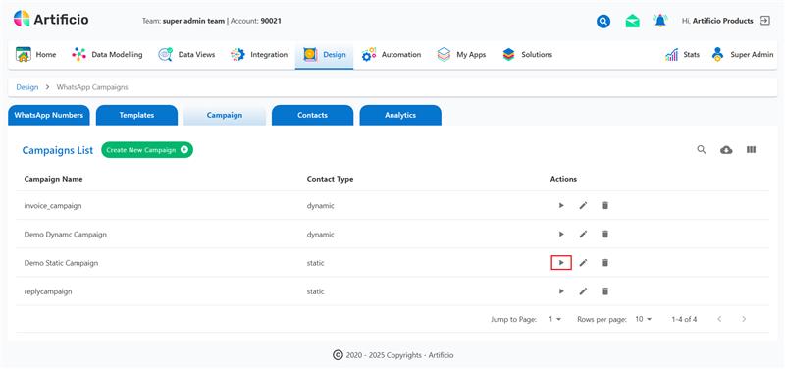785x369 pixels.
Task: Switch to WhatsApp Numbers tab
Action: 48,115
